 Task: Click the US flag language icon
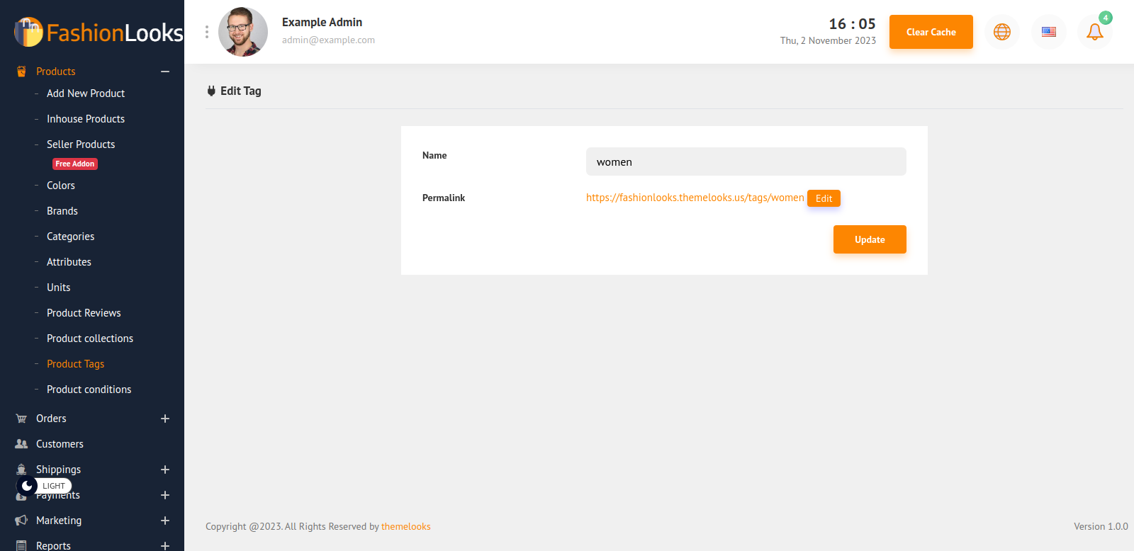tap(1048, 32)
